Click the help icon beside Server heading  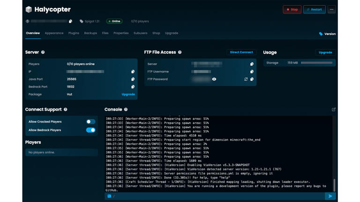43,52
